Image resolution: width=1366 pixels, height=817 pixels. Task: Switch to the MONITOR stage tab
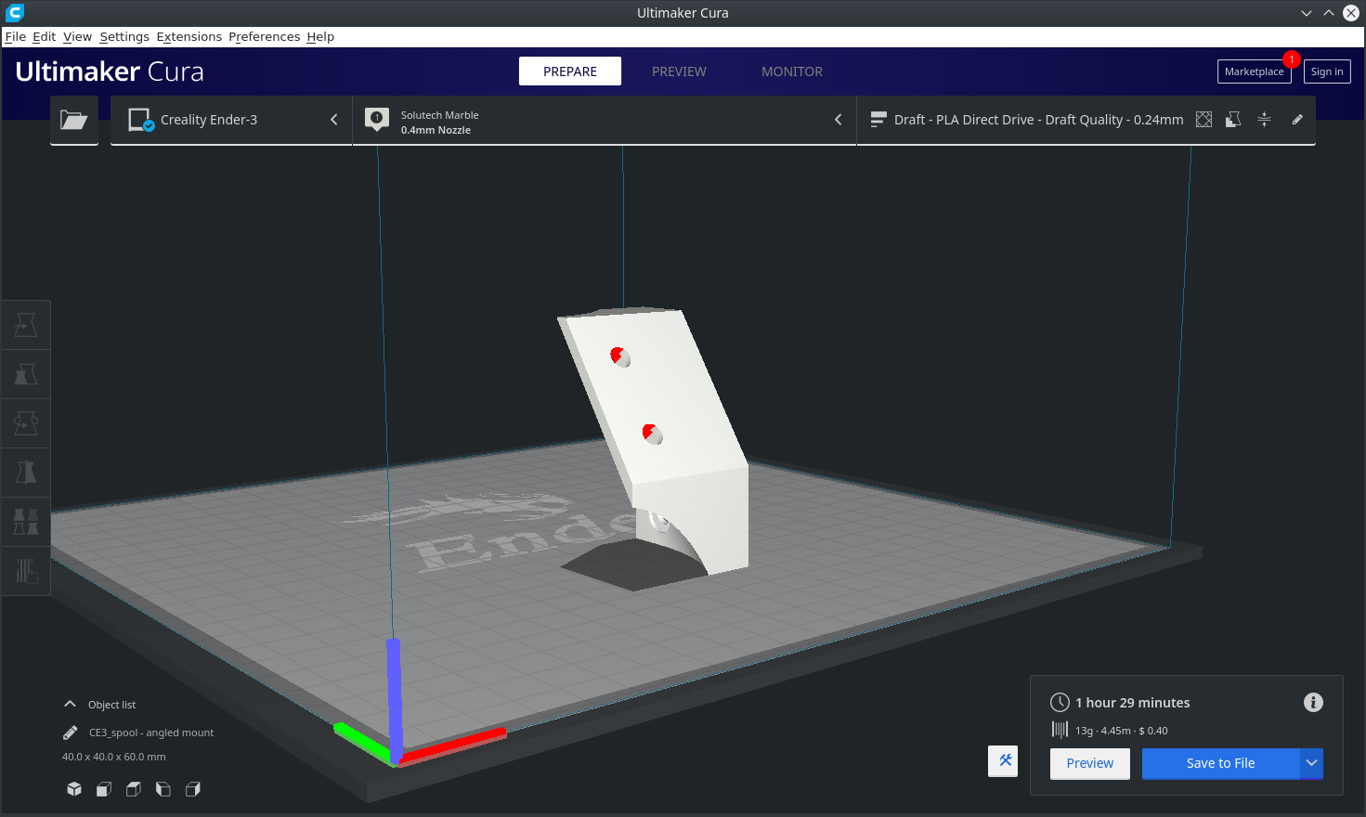pyautogui.click(x=792, y=71)
